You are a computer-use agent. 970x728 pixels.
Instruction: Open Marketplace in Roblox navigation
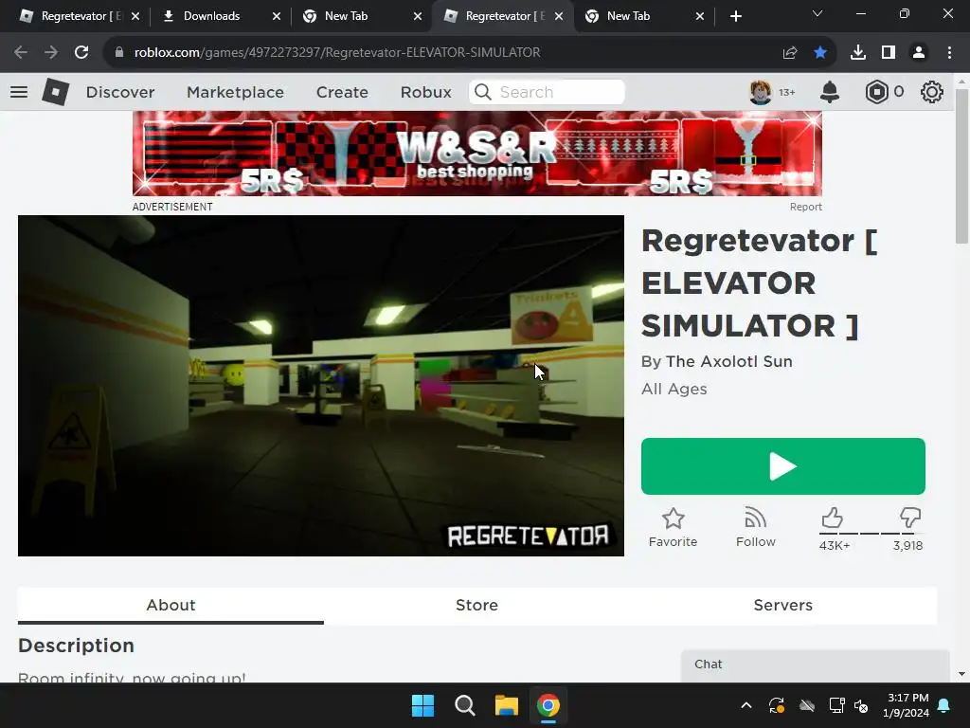point(235,92)
